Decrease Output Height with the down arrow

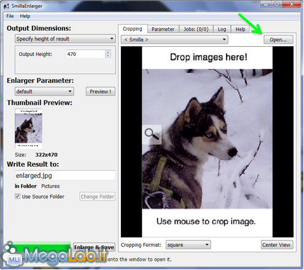[x=108, y=56]
